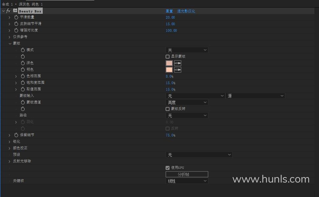The image size is (319, 197).
Task: Click the 饱和度范围 value 15.0%
Action: [171, 83]
